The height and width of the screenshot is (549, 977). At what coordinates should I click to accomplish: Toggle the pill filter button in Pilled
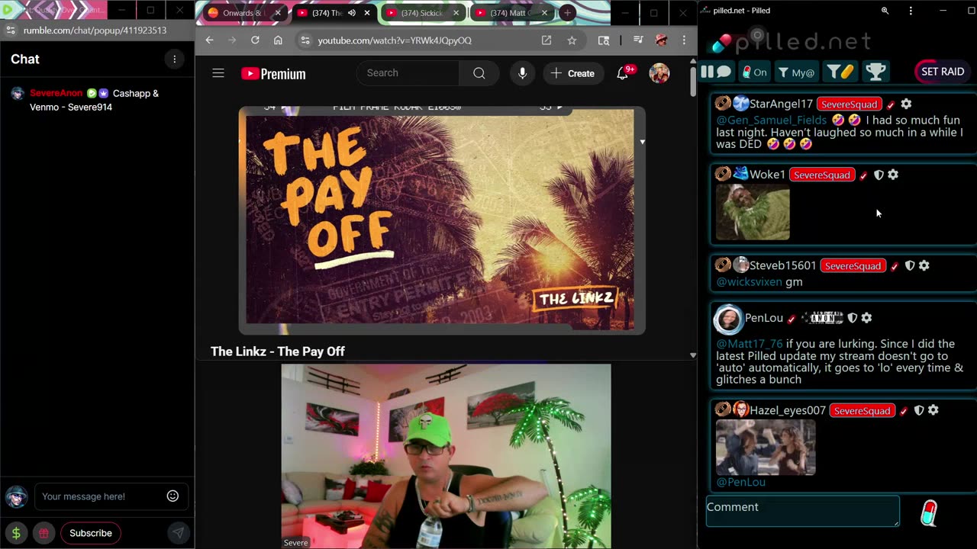tap(840, 72)
